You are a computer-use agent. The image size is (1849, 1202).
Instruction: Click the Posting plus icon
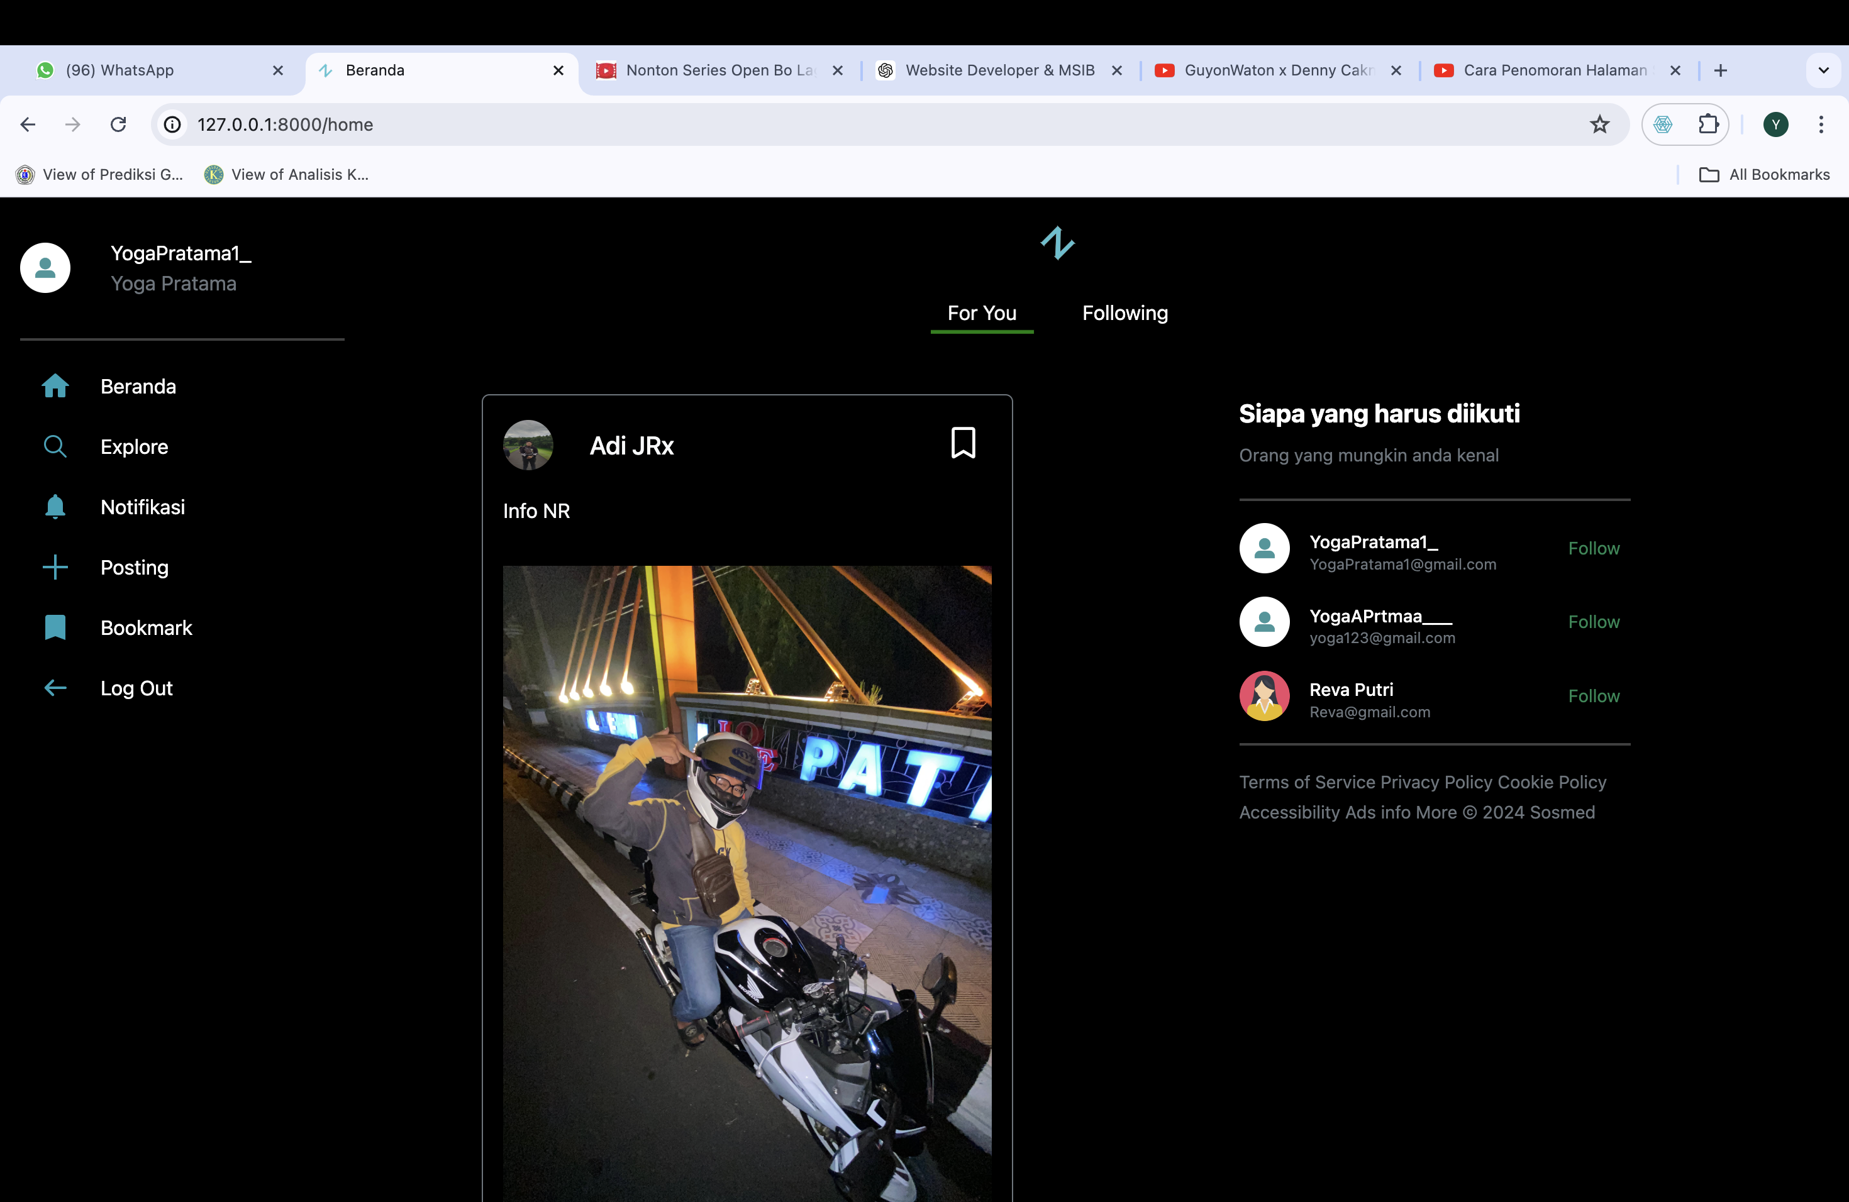point(55,567)
